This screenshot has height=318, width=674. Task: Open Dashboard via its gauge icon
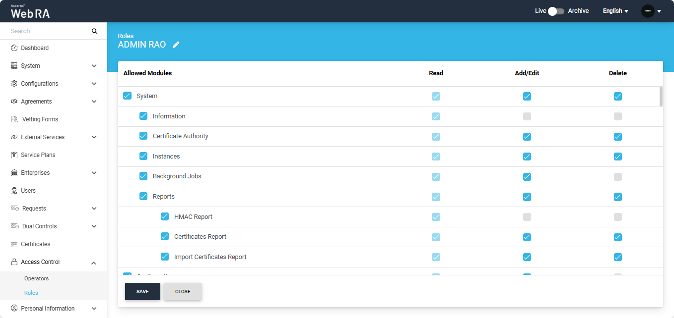14,48
